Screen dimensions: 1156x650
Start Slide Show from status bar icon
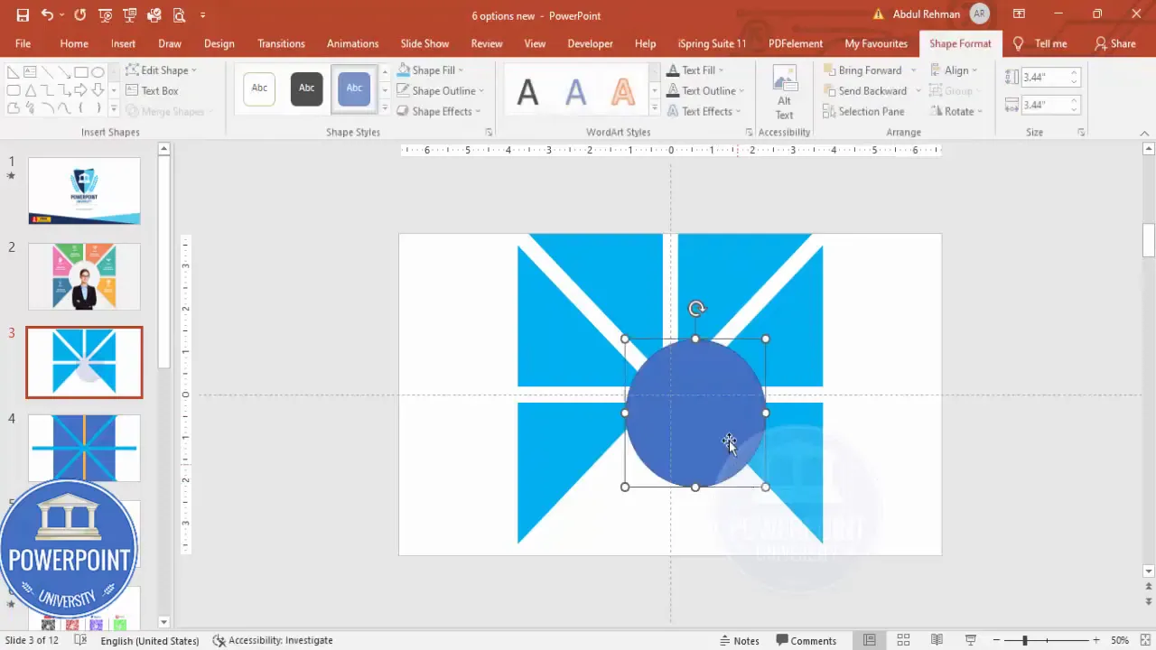coord(970,640)
